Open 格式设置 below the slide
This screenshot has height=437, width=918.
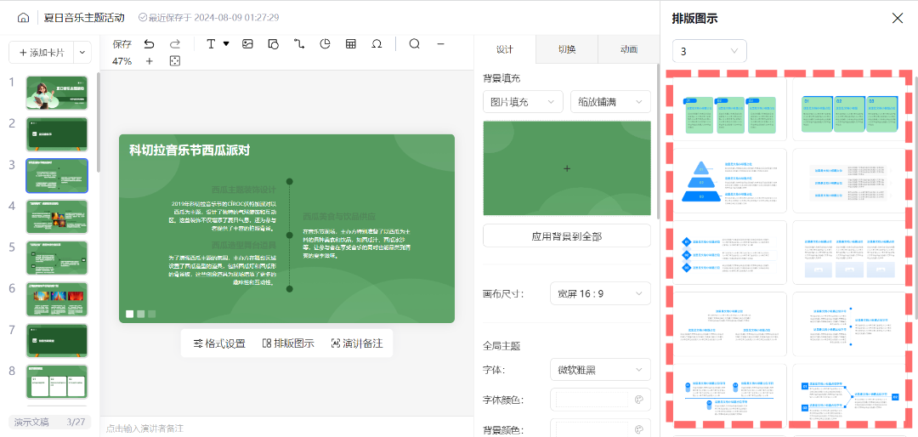pyautogui.click(x=219, y=343)
